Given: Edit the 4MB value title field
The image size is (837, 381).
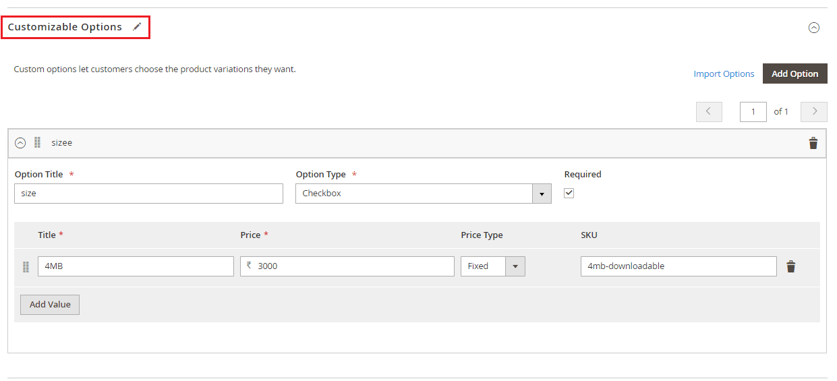Looking at the screenshot, I should click(x=136, y=266).
